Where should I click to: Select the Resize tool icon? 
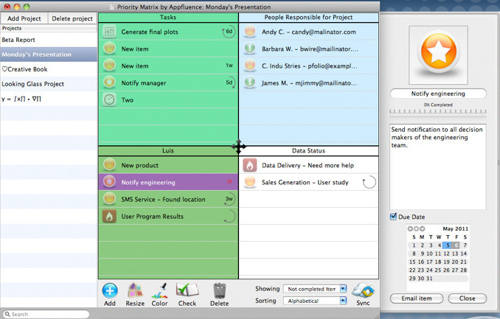[x=135, y=291]
